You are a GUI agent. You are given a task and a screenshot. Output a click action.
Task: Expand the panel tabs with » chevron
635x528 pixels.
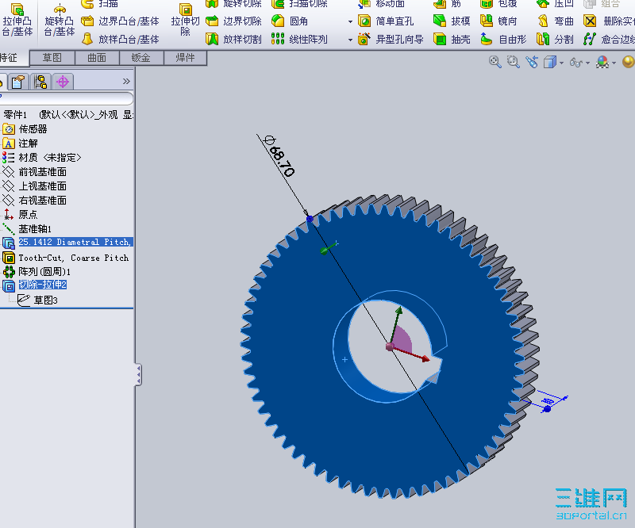tap(126, 82)
